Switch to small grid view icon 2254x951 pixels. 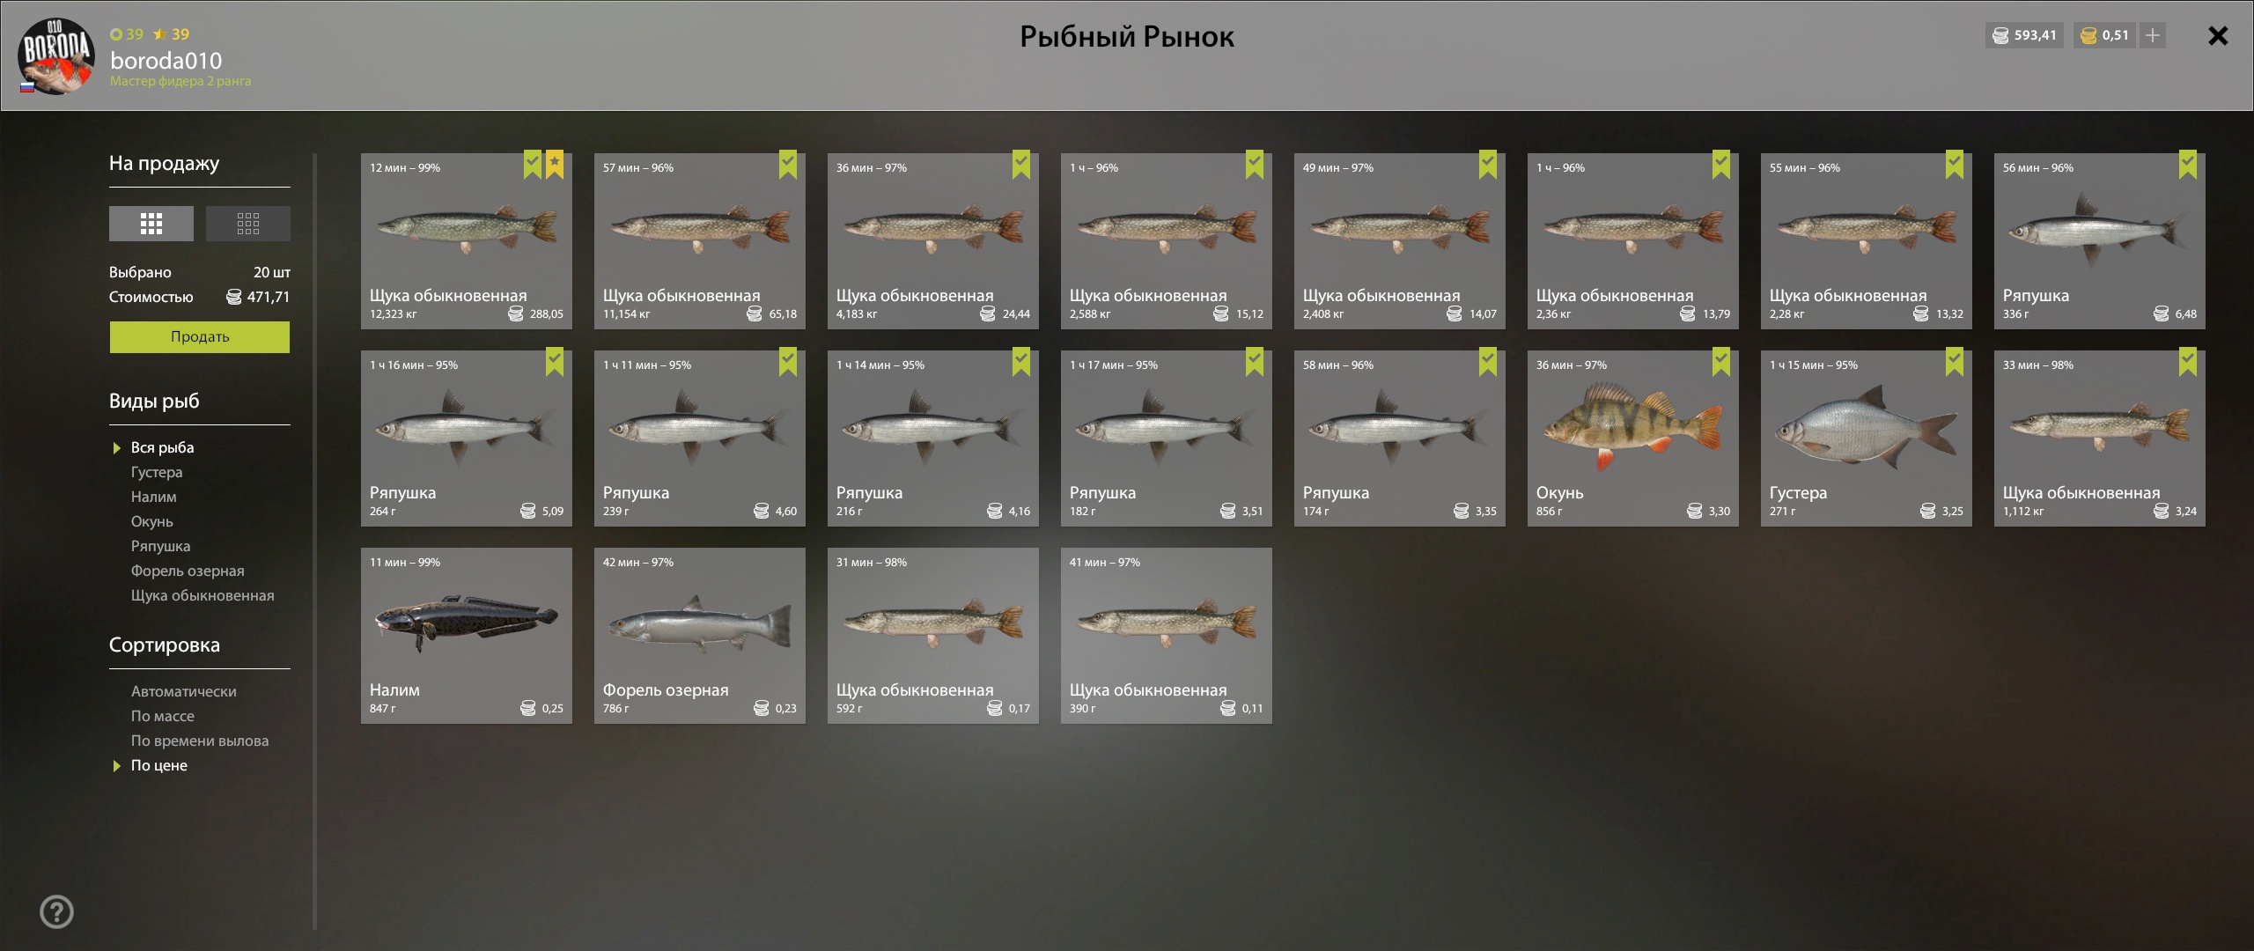(x=247, y=224)
